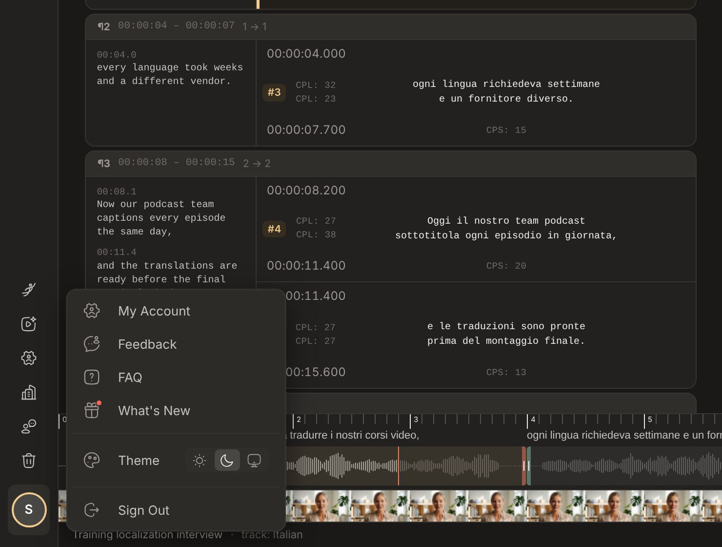The height and width of the screenshot is (547, 722).
Task: Click paragraph 3 header 00:00:08 – 00:00:15
Action: [176, 162]
